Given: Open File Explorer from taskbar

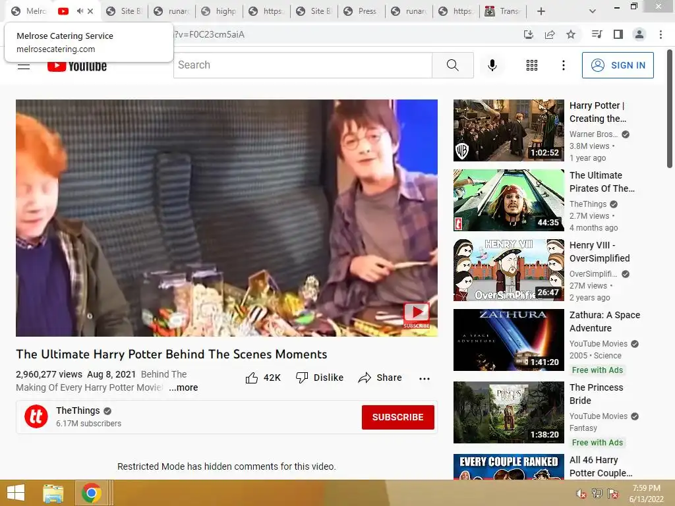Looking at the screenshot, I should 53,493.
